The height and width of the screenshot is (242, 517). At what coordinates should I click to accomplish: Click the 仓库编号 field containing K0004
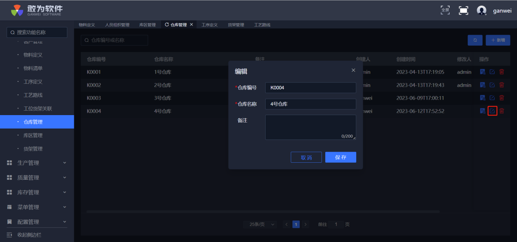click(x=311, y=87)
